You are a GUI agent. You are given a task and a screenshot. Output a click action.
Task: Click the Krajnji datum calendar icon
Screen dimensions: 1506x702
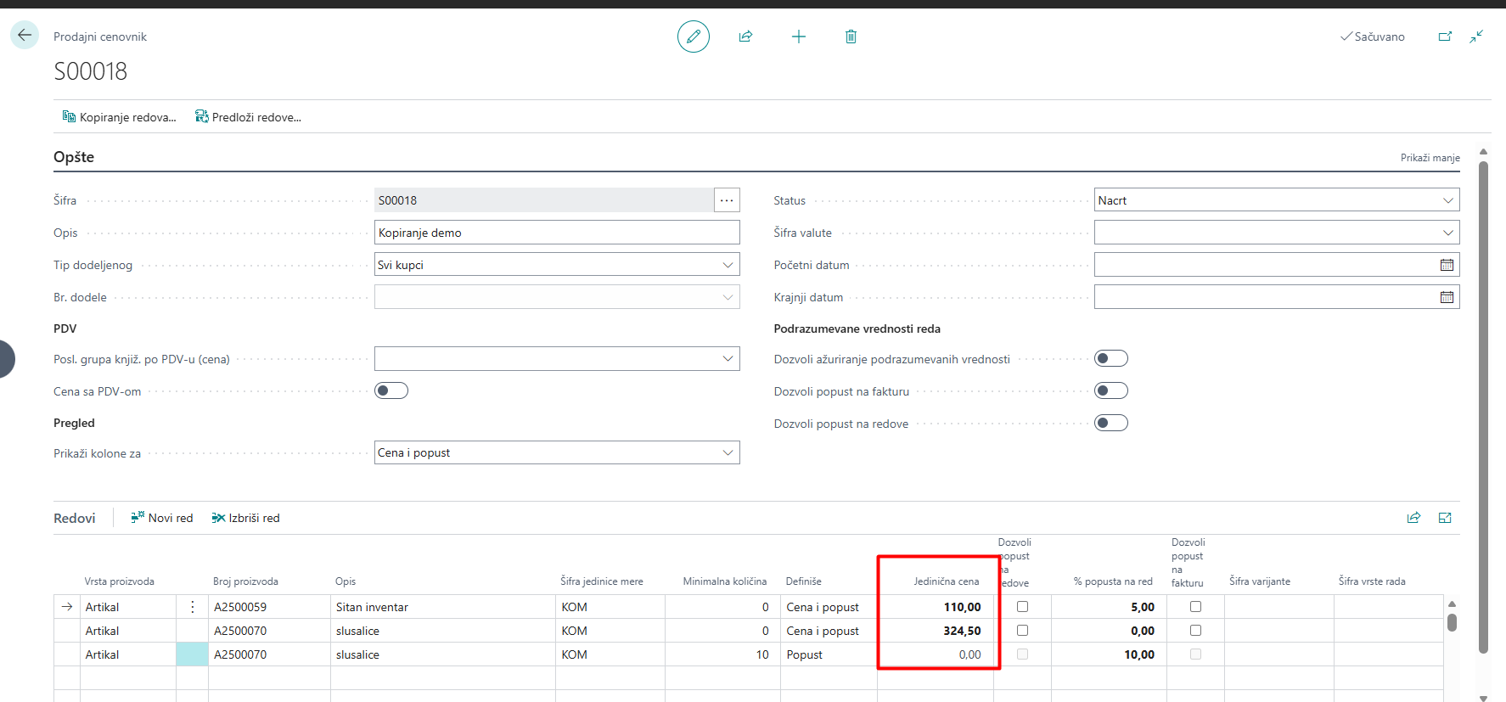pos(1447,297)
